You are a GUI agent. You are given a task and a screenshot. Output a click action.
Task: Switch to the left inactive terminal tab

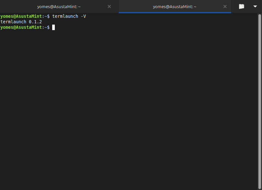click(59, 7)
